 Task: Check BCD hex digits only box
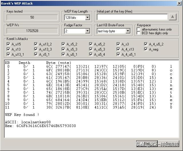point(139,33)
